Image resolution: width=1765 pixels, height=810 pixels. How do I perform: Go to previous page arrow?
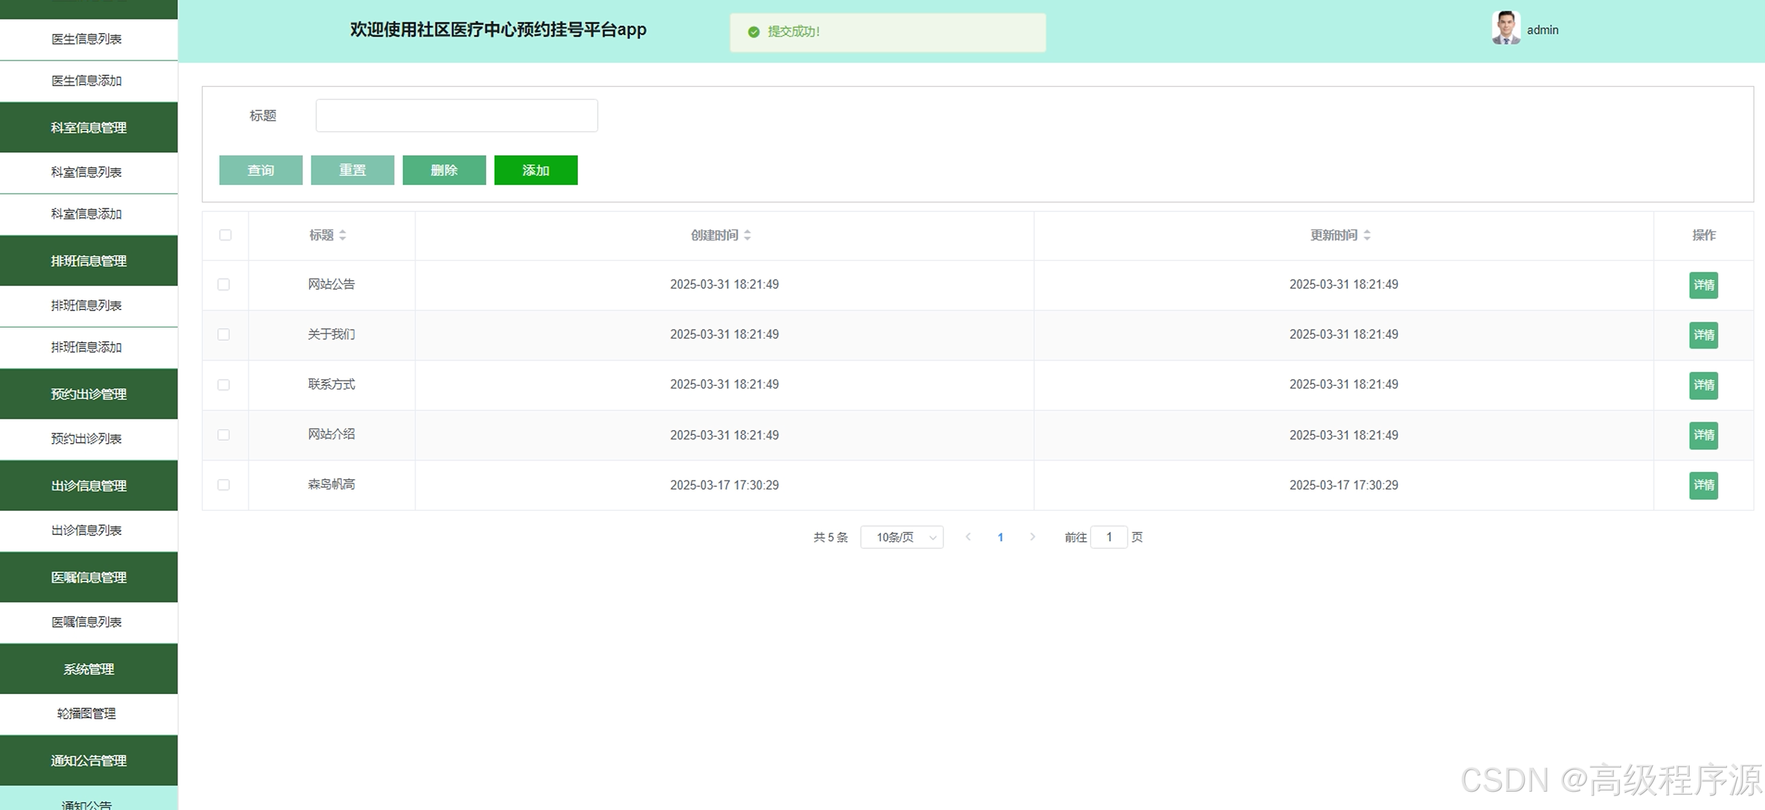pos(968,537)
